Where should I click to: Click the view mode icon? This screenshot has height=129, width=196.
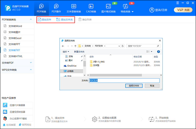pos(148,52)
